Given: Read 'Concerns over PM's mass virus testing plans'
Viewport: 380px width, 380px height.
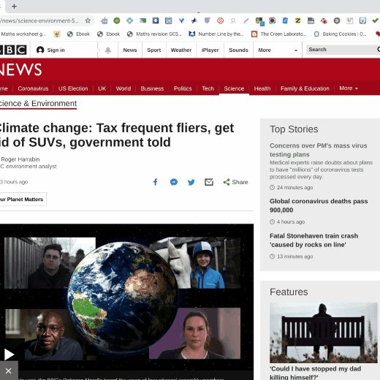Looking at the screenshot, I should click(318, 150).
